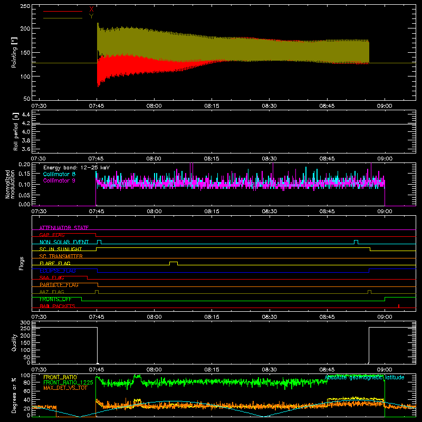
Task: Click the PARTICLE_FLAG label
Action: pyautogui.click(x=59, y=285)
